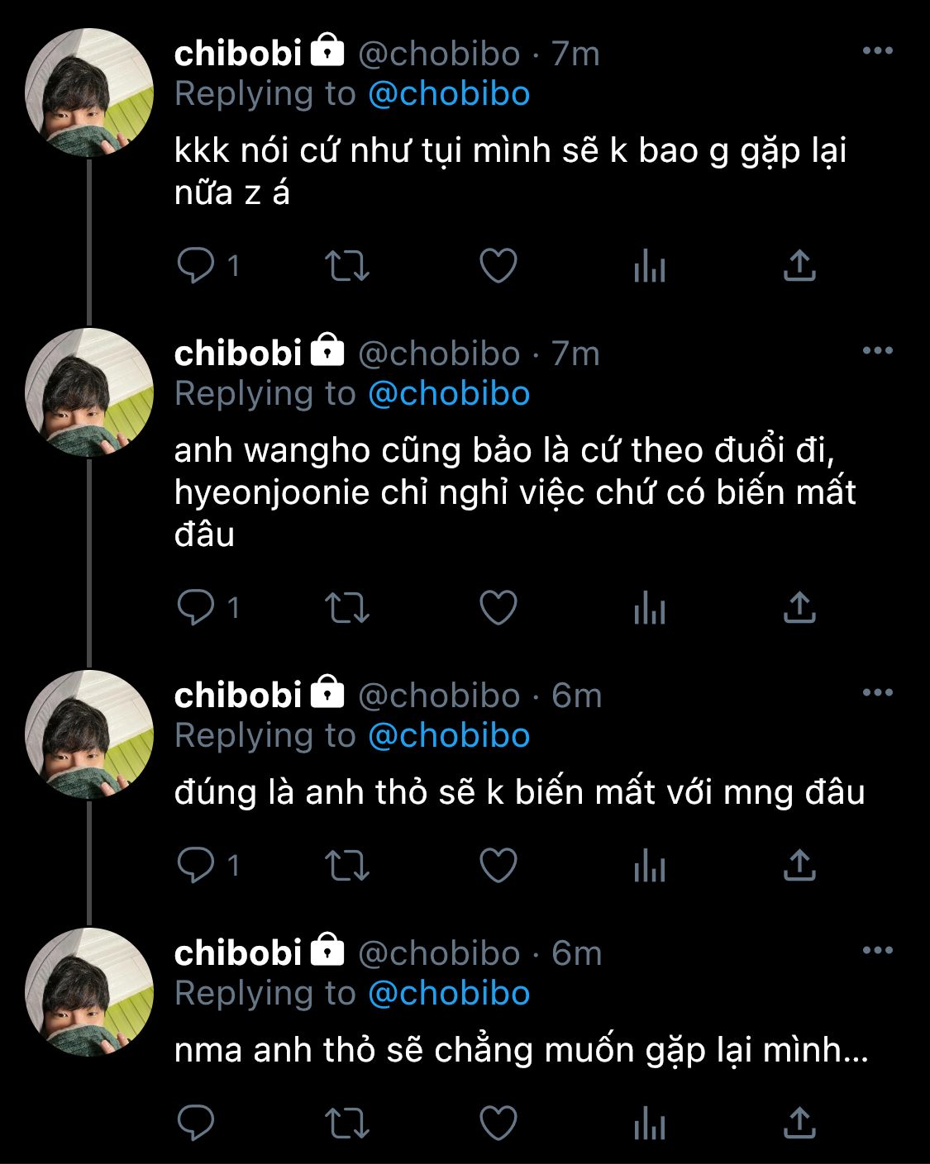View analytics on 'đúng là anh thỏ' tweet

(x=650, y=866)
